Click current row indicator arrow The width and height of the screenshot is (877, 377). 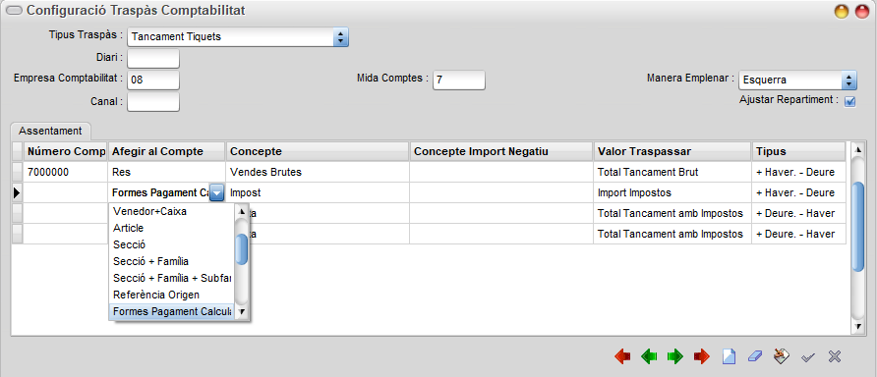(x=18, y=192)
